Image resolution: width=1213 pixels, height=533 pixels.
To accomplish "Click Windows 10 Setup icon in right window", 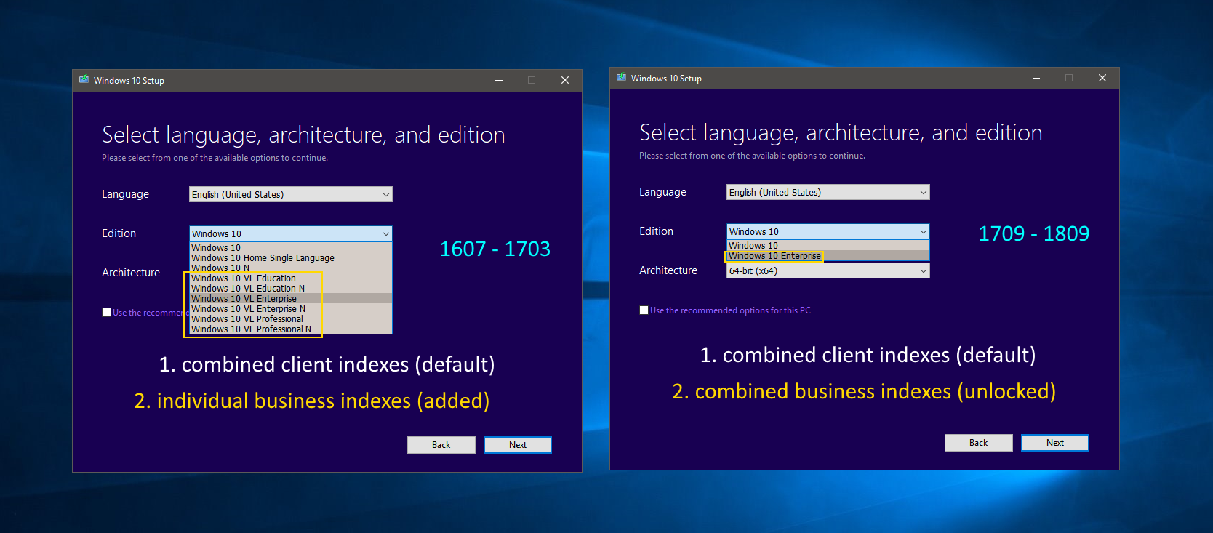I will 621,78.
